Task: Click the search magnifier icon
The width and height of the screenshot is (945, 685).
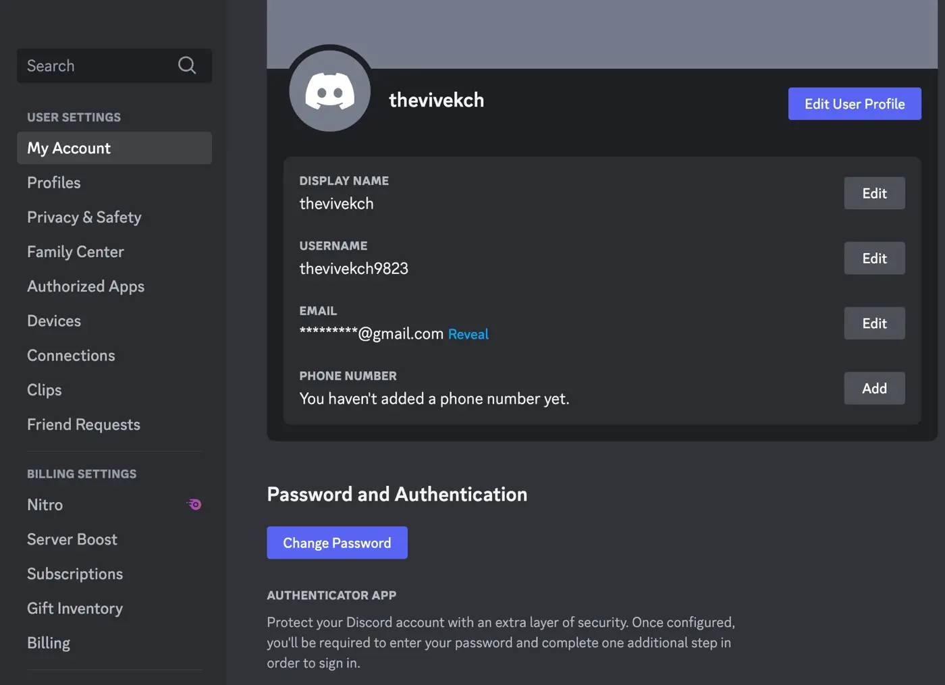Action: point(187,65)
